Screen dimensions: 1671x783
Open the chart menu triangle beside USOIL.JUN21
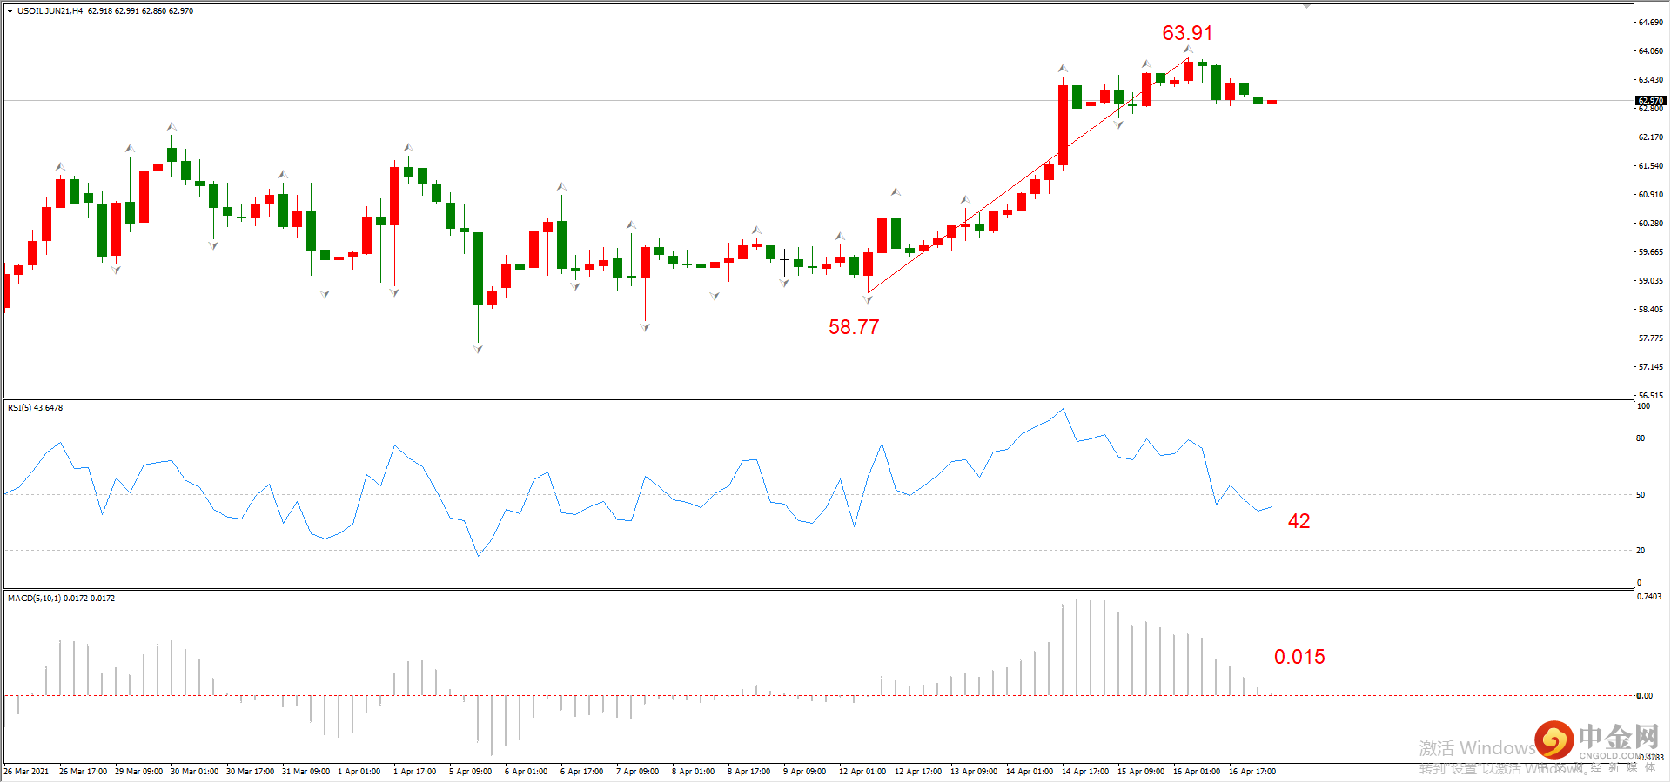[x=10, y=11]
